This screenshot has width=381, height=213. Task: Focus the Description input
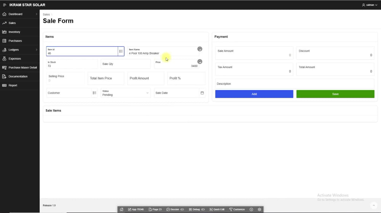click(295, 84)
